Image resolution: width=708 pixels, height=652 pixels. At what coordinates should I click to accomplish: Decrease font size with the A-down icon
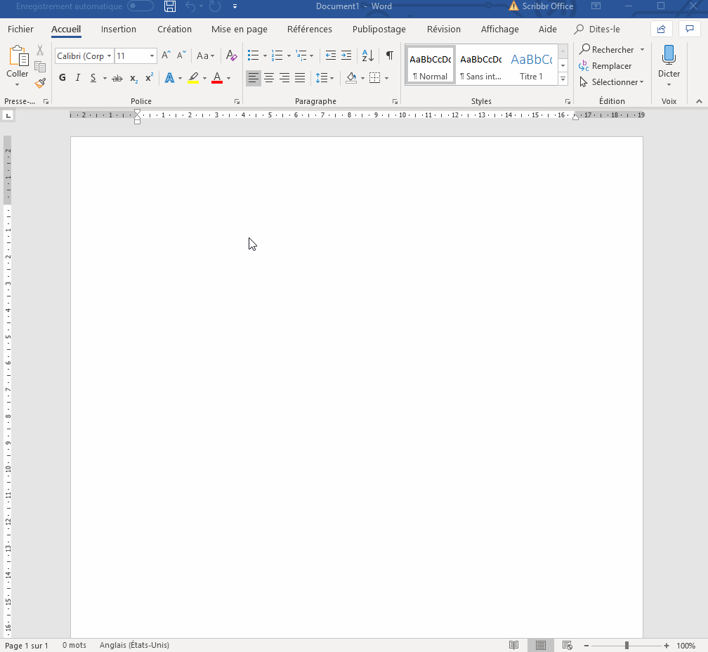(x=181, y=56)
